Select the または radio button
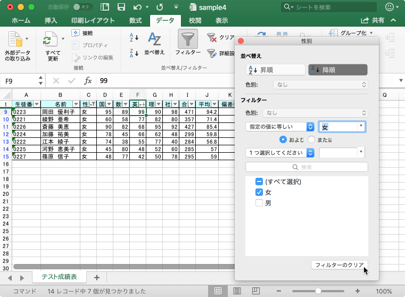Screen dimensions: 405x297 [311, 139]
